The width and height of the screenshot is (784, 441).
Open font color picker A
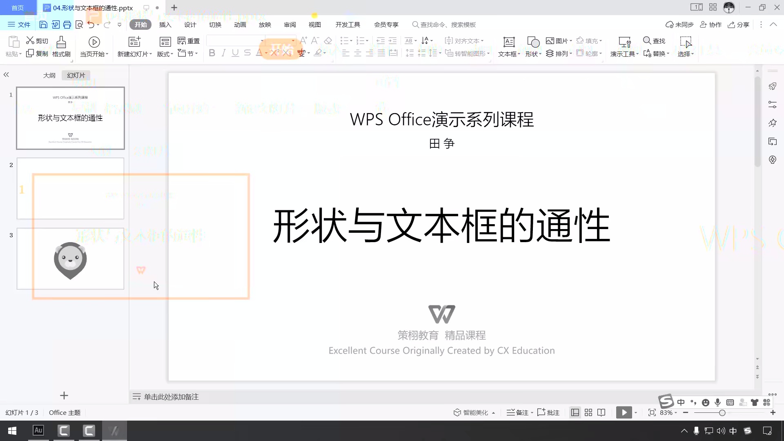[259, 53]
